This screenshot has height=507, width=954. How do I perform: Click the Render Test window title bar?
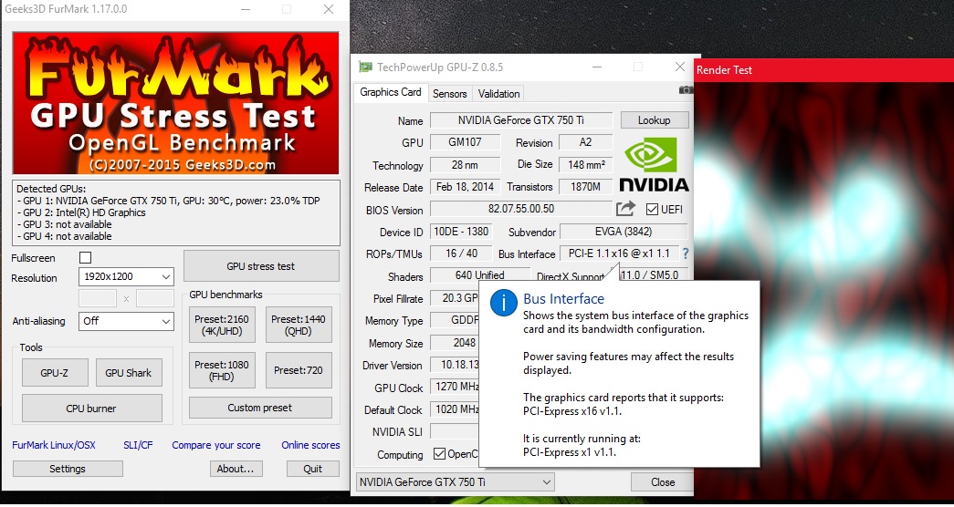click(x=823, y=70)
